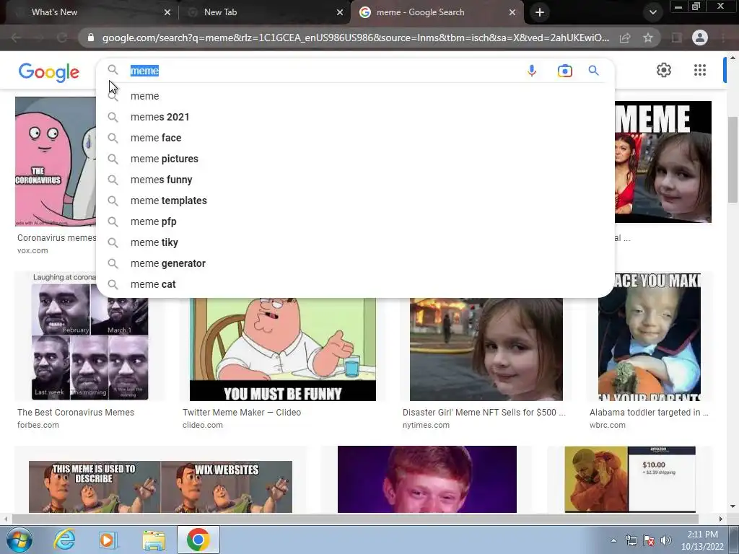
Task: Start voice search with microphone icon
Action: [x=532, y=71]
